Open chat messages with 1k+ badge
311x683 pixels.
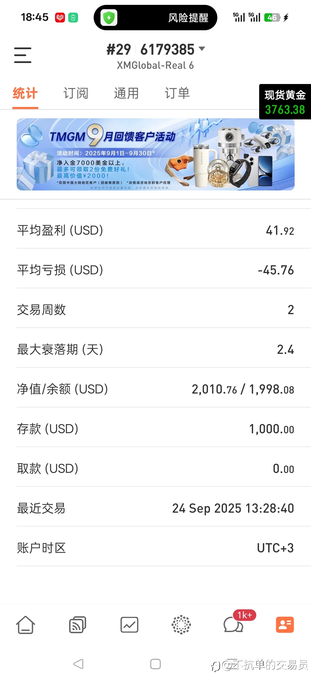(233, 625)
